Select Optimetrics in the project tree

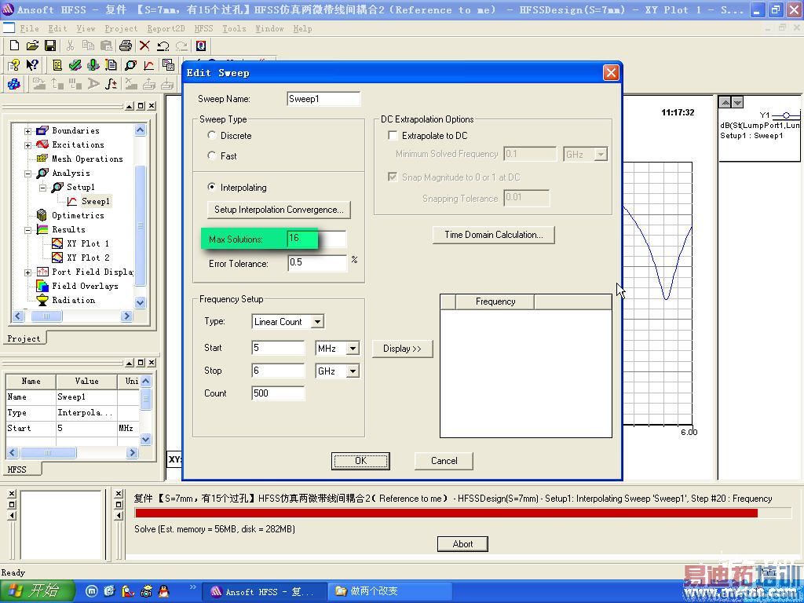click(78, 215)
